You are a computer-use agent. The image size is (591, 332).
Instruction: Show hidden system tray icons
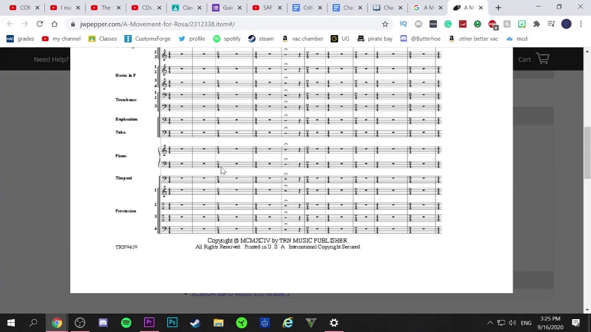point(490,323)
